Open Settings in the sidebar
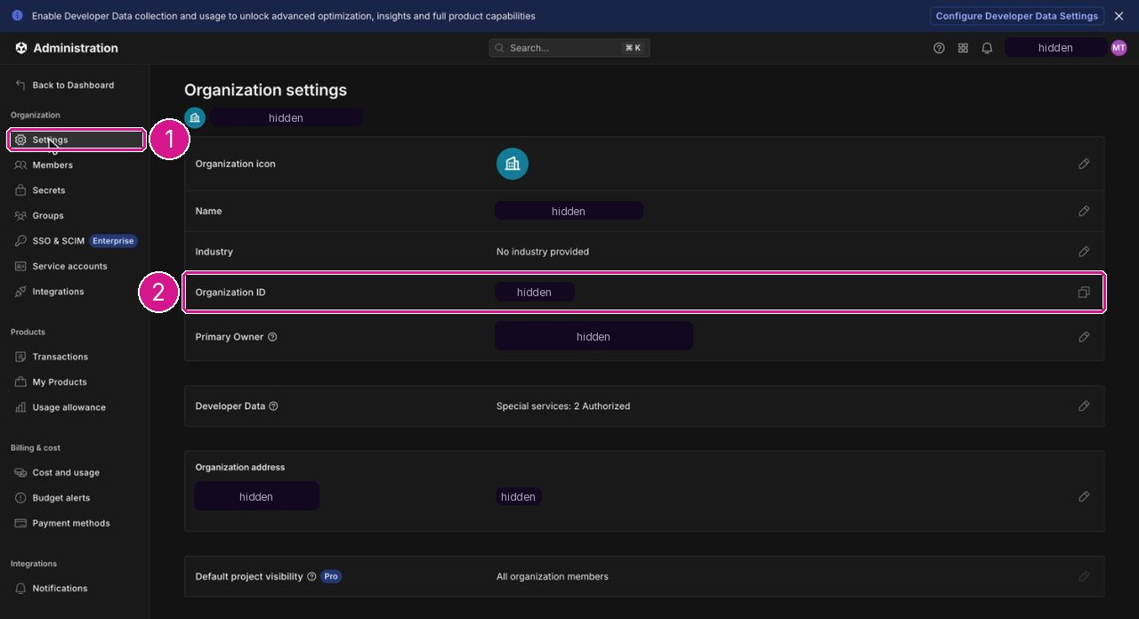 (77, 140)
